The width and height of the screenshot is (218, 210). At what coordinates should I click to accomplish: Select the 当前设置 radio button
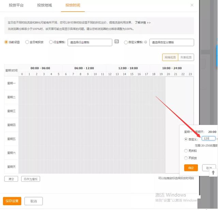[x=6, y=42]
